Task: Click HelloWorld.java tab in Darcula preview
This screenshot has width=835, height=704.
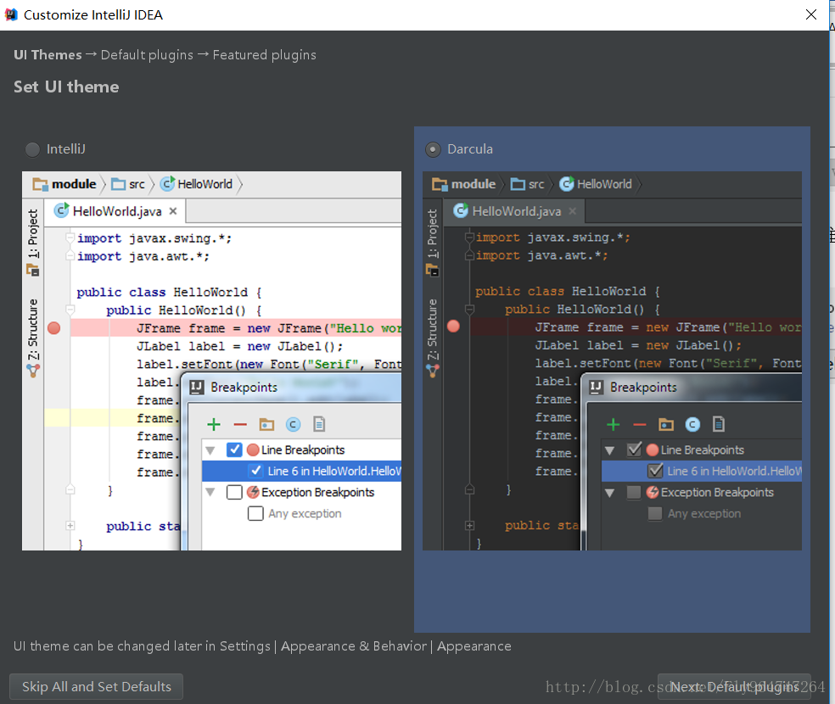Action: pyautogui.click(x=514, y=211)
